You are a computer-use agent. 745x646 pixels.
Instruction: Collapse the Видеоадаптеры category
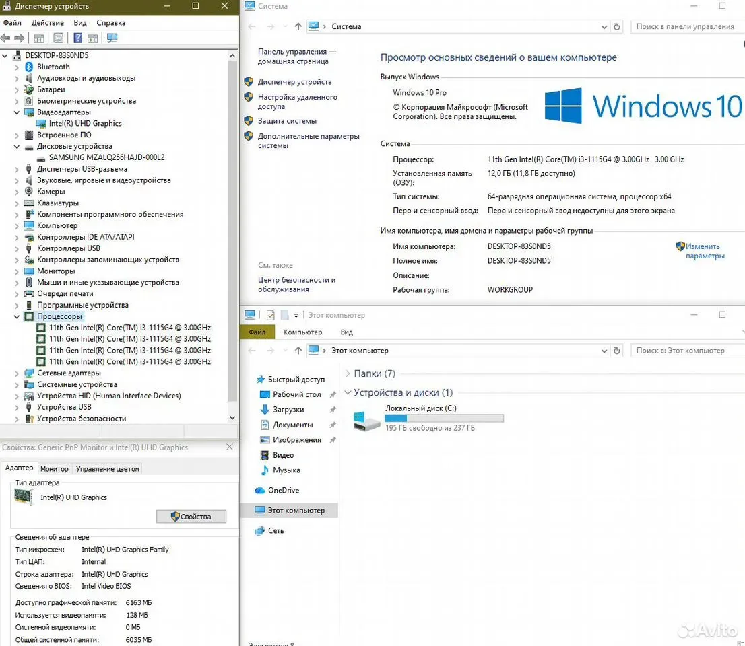[x=17, y=112]
